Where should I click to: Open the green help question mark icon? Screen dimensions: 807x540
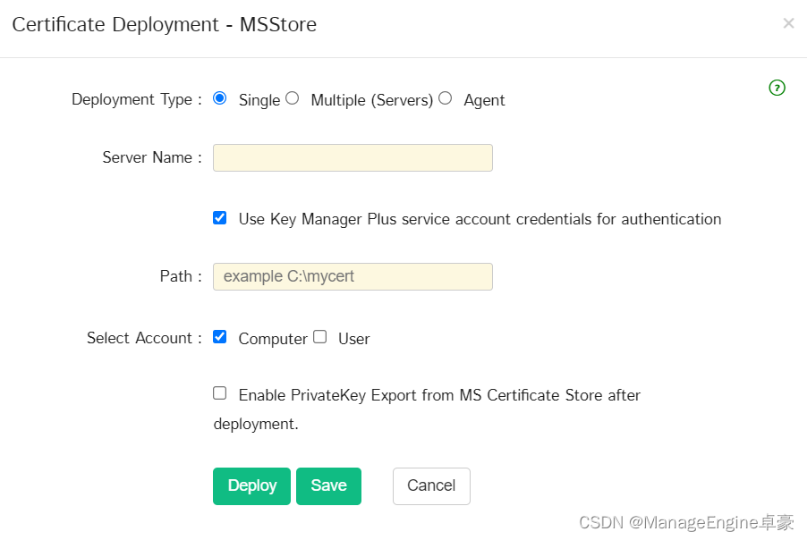coord(777,88)
